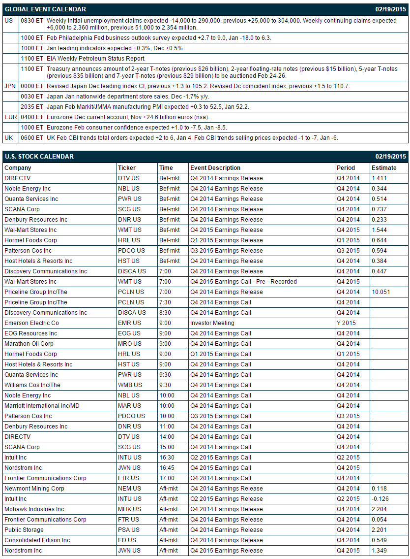Click Mohawk Industries estimate 2.204
Image resolution: width=410 pixels, height=559 pixels.
click(x=379, y=509)
